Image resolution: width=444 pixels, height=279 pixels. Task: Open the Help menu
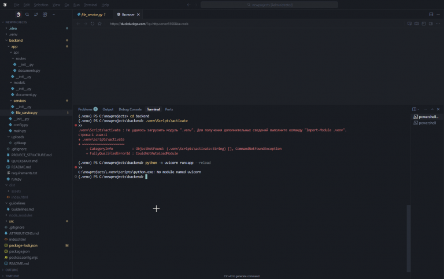coord(105,5)
